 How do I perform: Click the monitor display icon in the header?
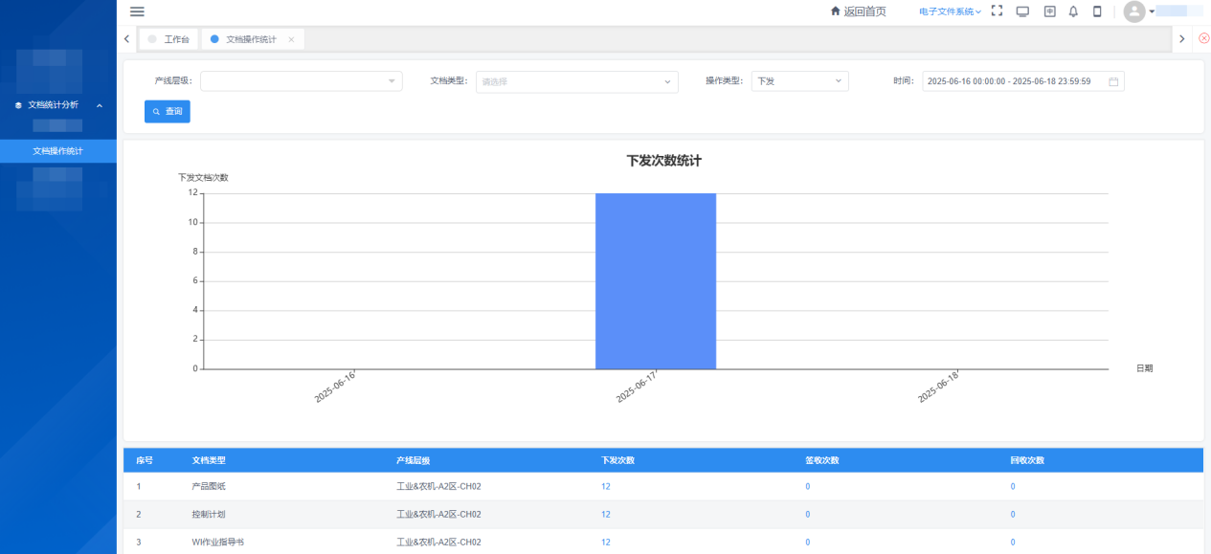(1022, 11)
